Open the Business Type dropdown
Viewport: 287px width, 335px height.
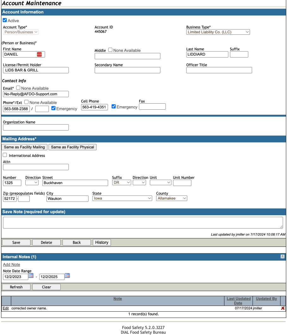click(218, 32)
